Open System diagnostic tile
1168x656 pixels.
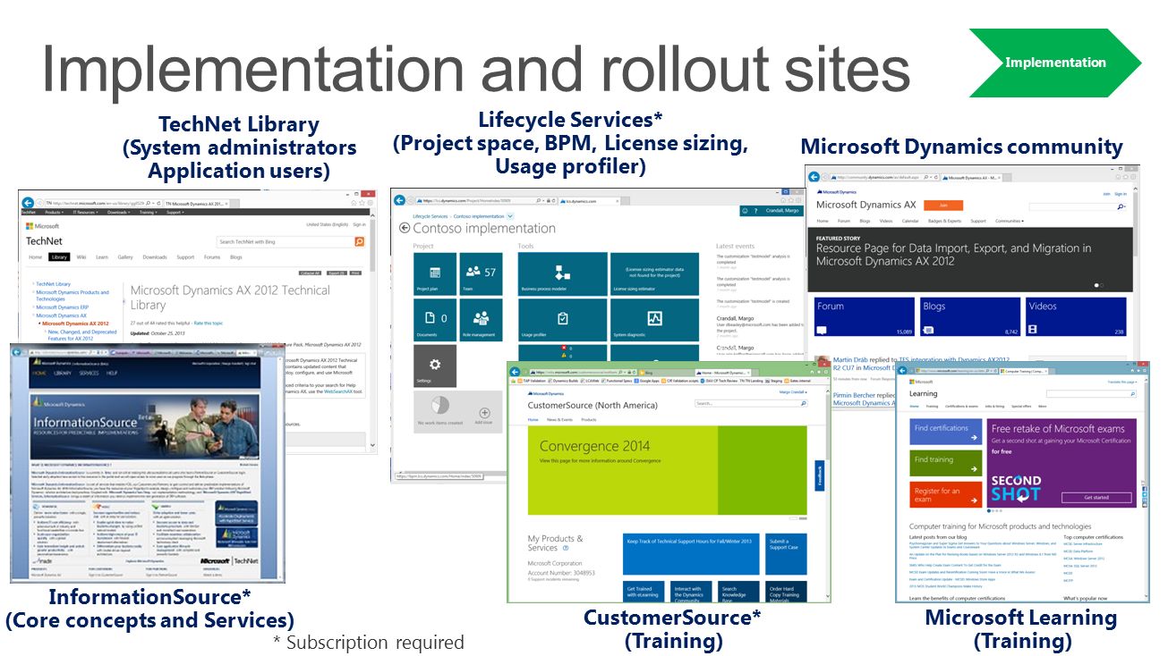(654, 320)
